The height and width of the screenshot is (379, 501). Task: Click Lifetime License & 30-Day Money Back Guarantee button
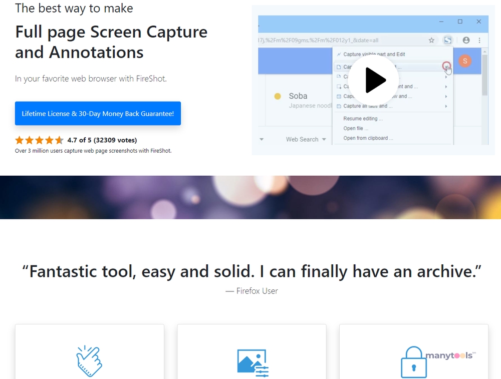pos(98,113)
